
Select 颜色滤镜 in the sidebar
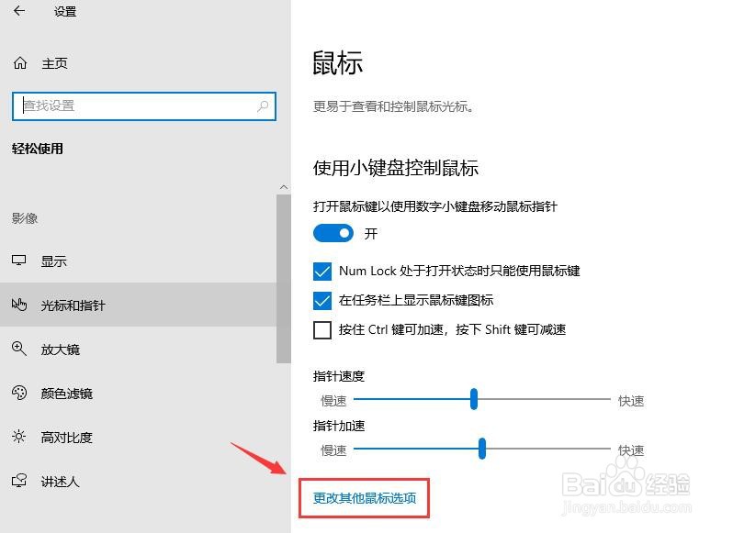139,393
